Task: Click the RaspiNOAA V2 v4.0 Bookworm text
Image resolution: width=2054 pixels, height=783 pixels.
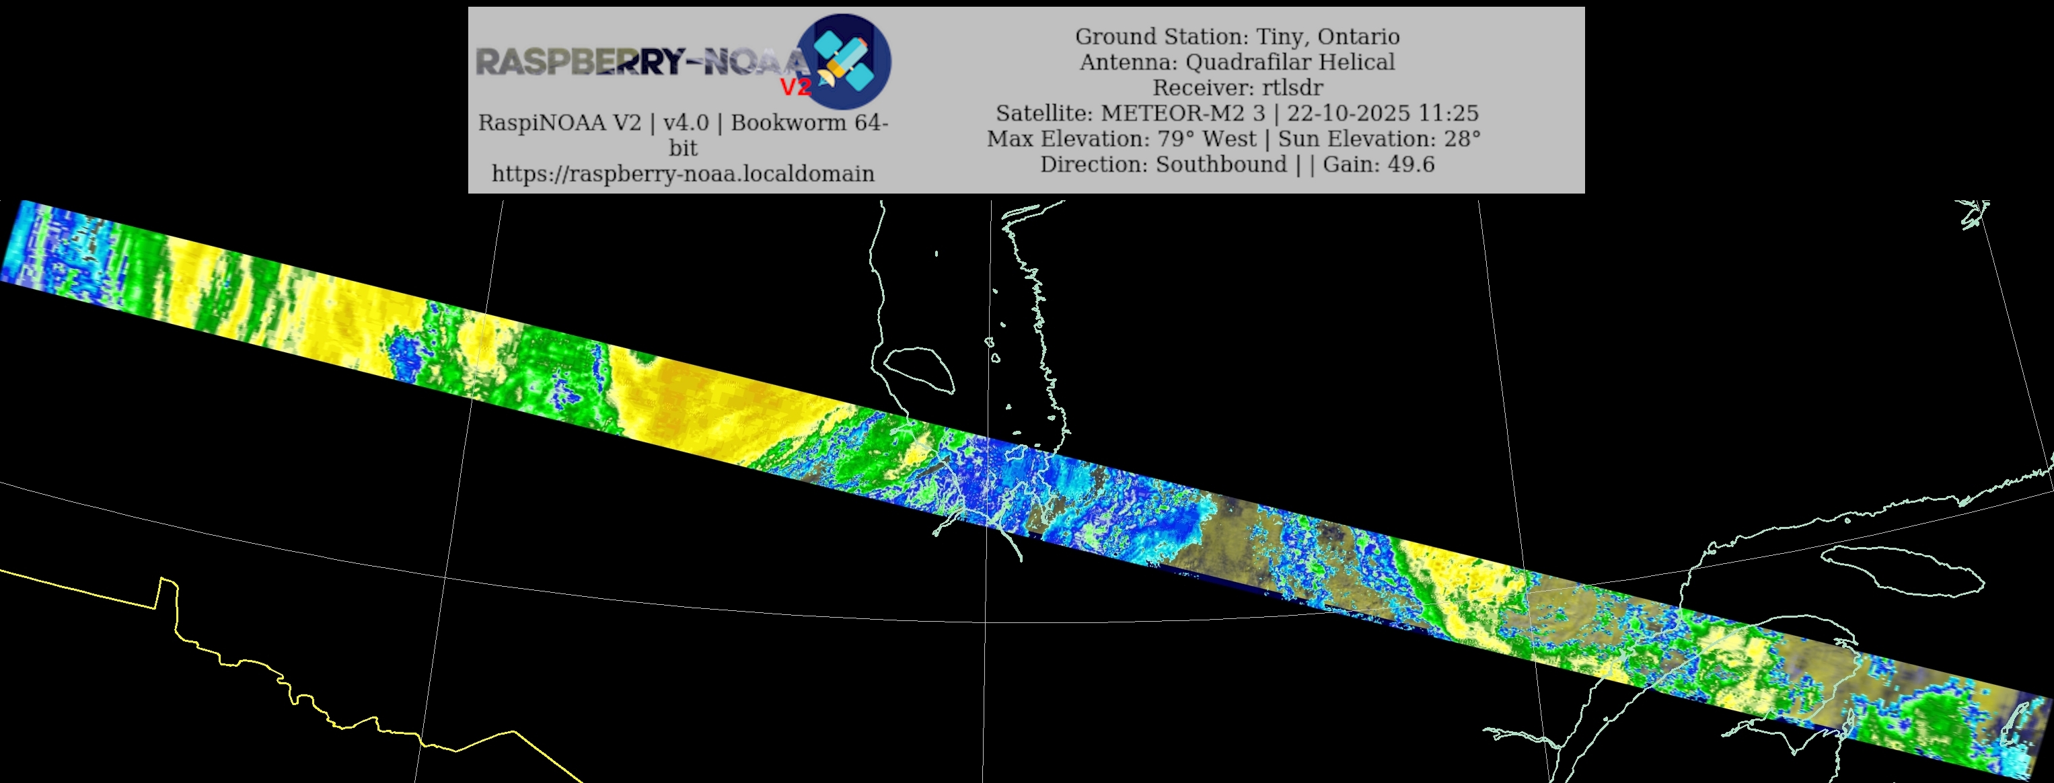Action: click(683, 123)
